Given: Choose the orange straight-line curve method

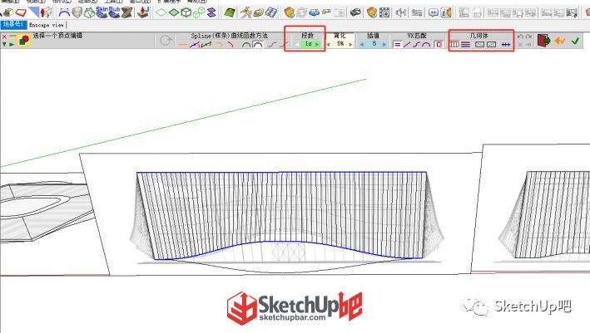Looking at the screenshot, I should pos(183,45).
